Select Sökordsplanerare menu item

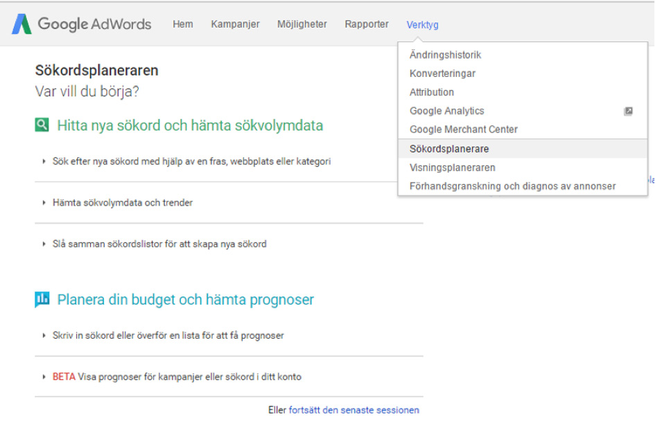[x=523, y=149]
